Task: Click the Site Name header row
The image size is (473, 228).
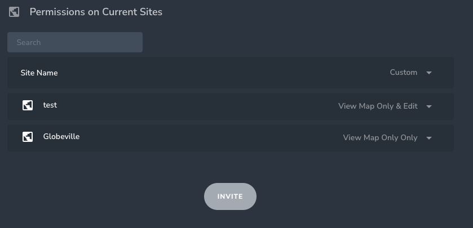Action: [226, 73]
